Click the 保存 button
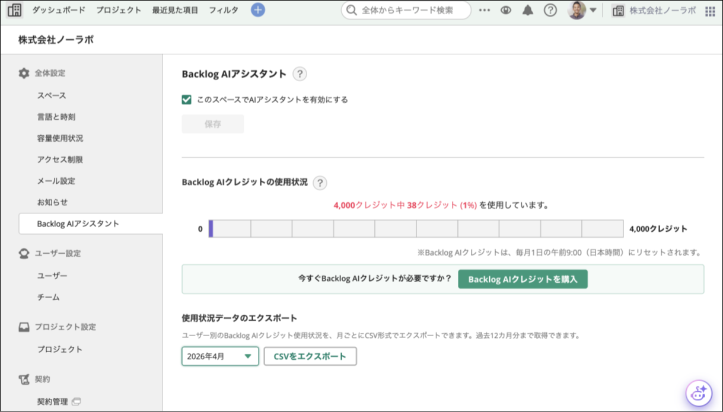 click(x=213, y=124)
